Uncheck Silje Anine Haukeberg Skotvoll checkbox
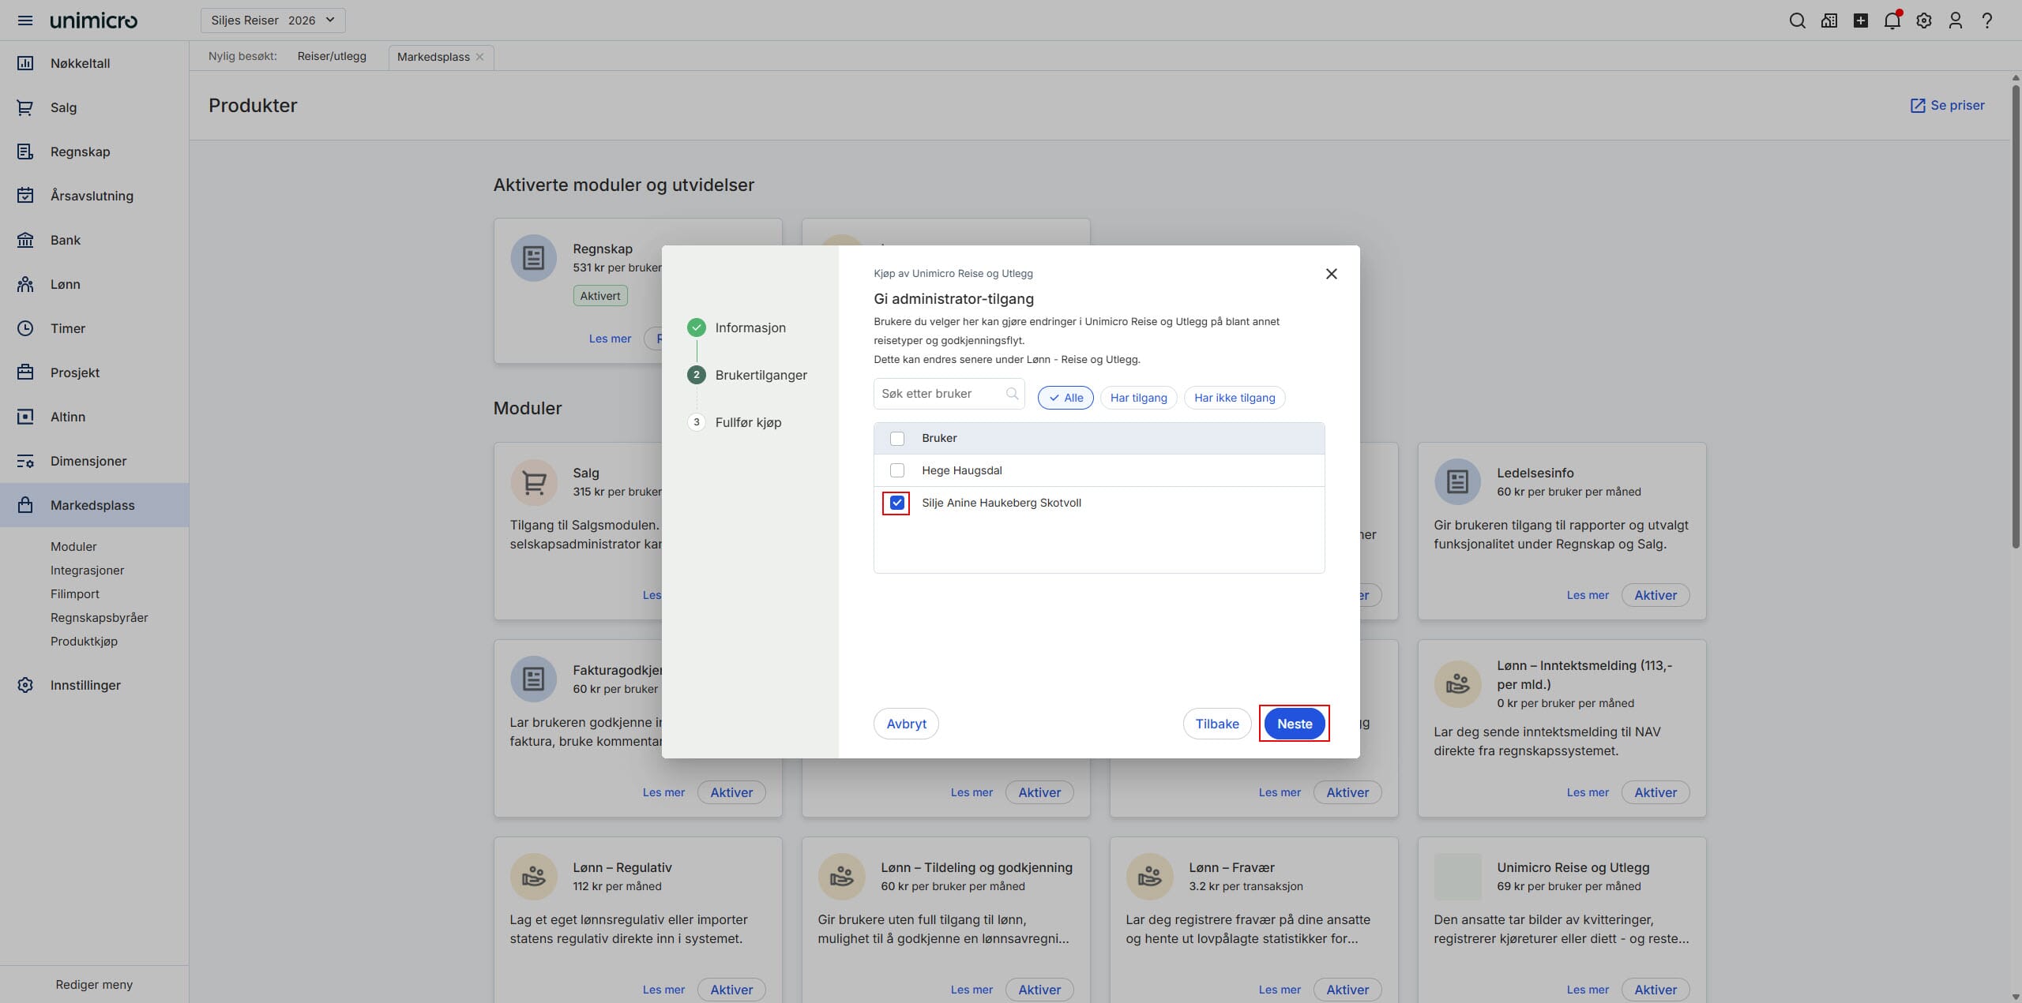The width and height of the screenshot is (2022, 1003). click(896, 503)
